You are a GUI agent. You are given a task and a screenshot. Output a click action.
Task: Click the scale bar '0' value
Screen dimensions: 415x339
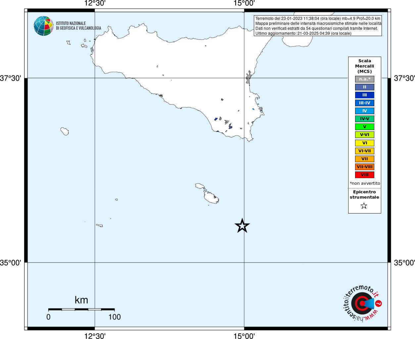48,317
